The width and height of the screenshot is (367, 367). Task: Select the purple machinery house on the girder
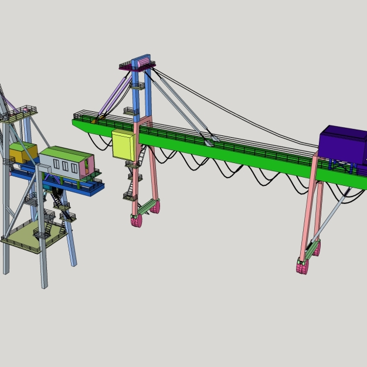click(342, 145)
